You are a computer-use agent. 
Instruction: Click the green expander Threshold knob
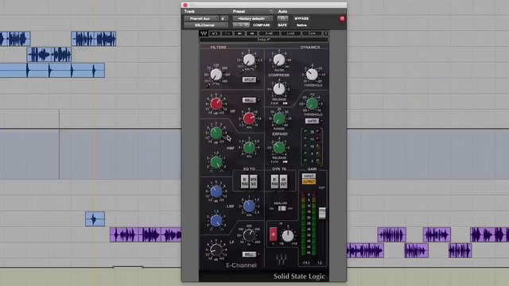(312, 104)
